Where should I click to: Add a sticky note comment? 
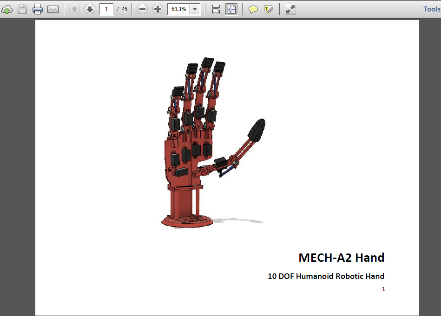point(253,9)
